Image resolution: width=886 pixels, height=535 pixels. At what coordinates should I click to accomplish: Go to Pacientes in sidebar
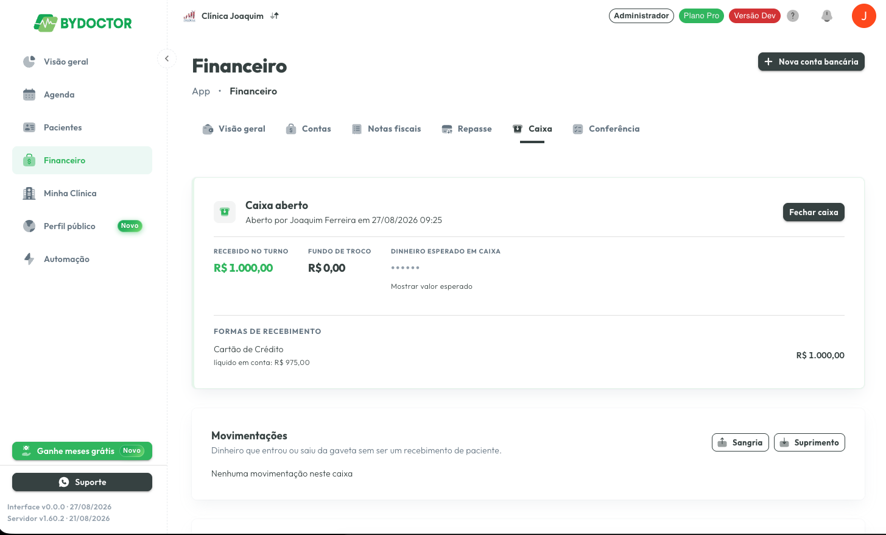(x=82, y=127)
